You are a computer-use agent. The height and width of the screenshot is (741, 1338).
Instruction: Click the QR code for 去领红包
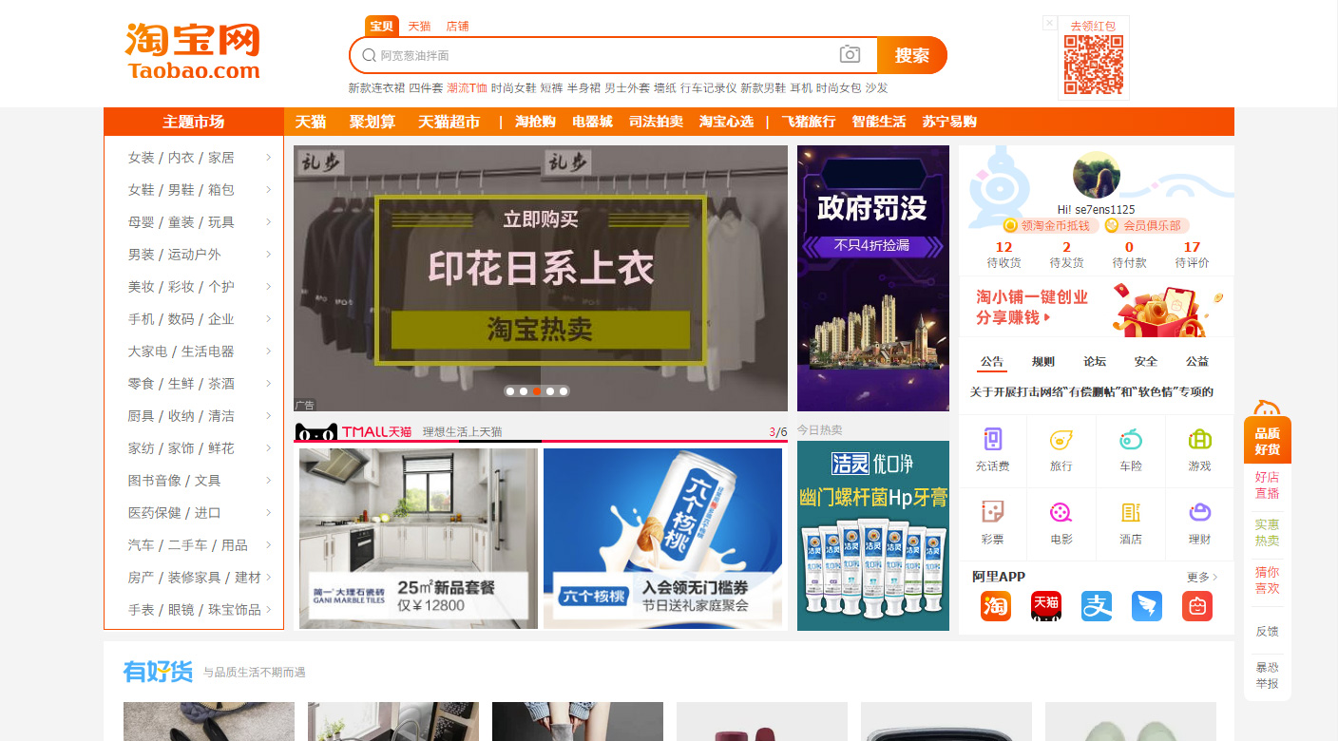tap(1094, 65)
